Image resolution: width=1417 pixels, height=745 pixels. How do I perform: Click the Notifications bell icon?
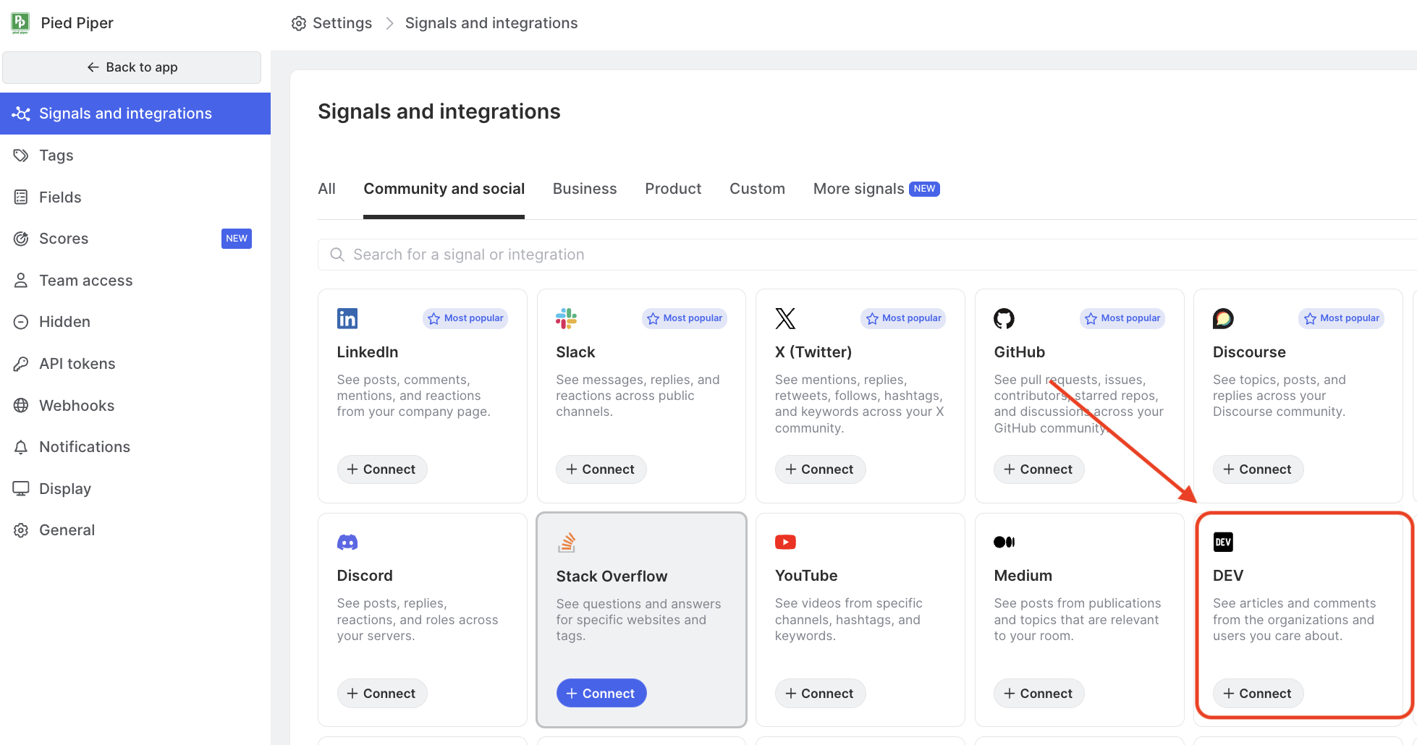(21, 447)
